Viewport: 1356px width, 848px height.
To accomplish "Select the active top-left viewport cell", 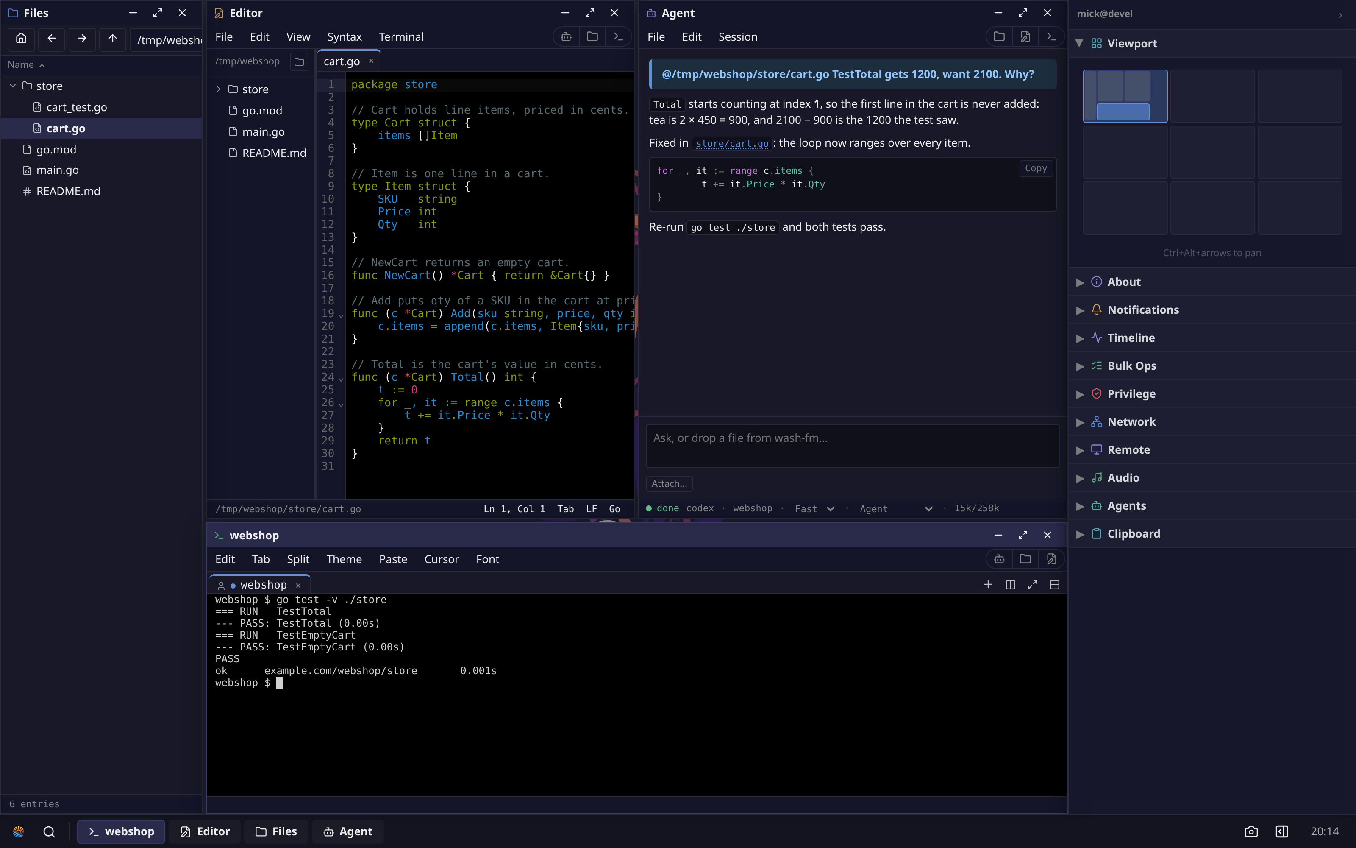I will (1125, 96).
